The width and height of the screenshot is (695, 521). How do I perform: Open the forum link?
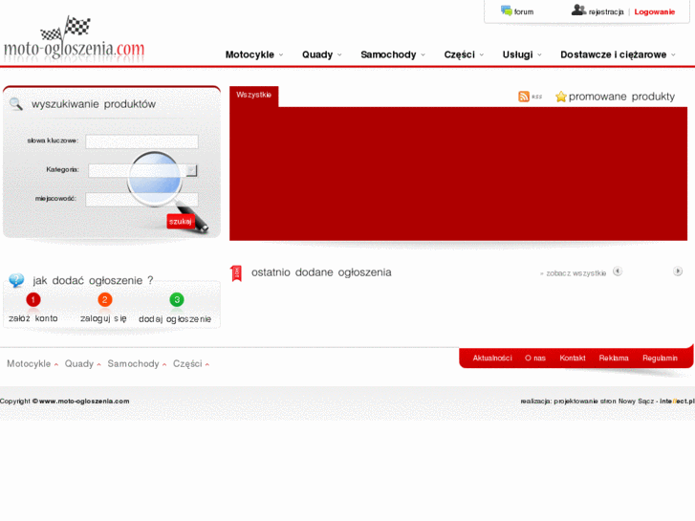pyautogui.click(x=524, y=12)
